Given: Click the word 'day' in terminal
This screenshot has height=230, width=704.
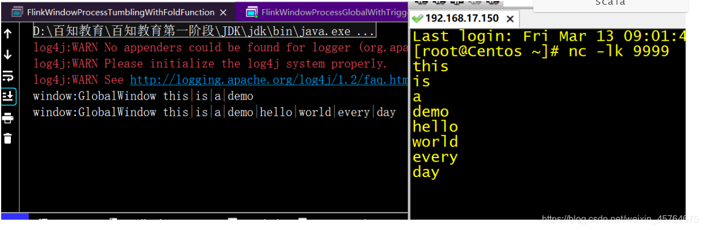Looking at the screenshot, I should (426, 172).
